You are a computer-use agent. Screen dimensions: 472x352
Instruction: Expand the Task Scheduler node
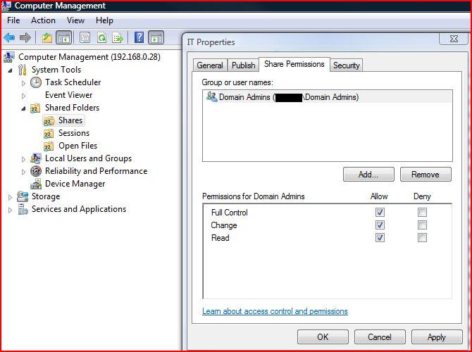pyautogui.click(x=23, y=83)
